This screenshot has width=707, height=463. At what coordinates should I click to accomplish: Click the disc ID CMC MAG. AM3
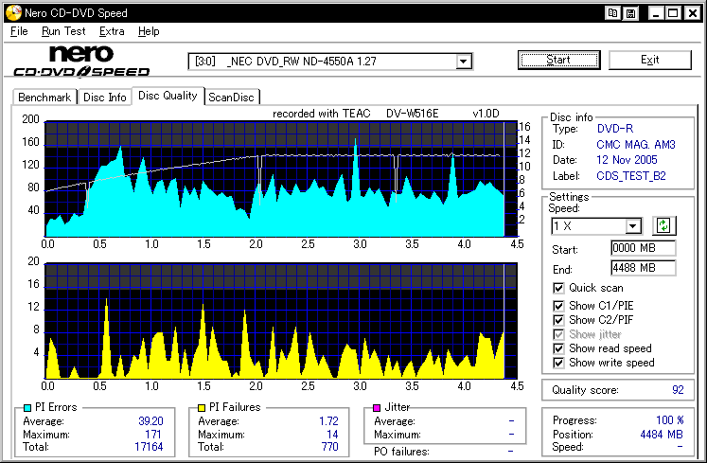(x=636, y=145)
